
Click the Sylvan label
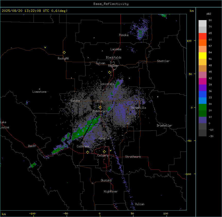coord(100,63)
